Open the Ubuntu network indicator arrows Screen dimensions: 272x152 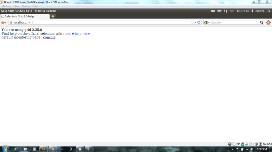226,11
